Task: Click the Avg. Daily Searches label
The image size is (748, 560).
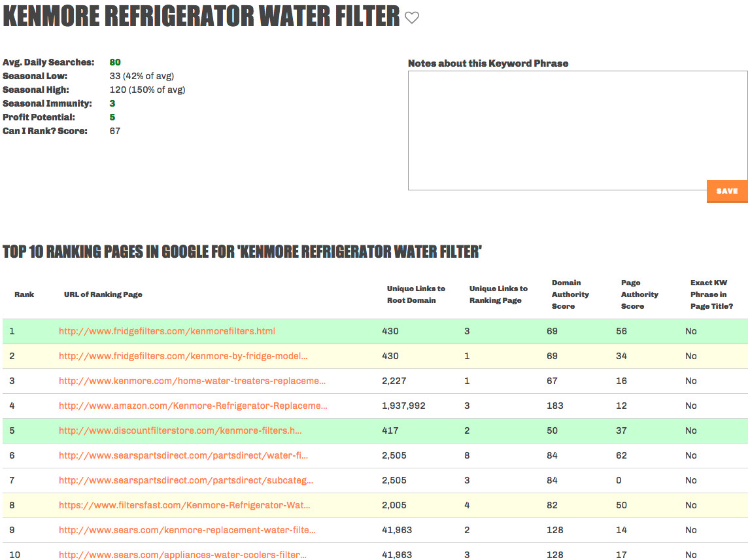Action: (48, 63)
